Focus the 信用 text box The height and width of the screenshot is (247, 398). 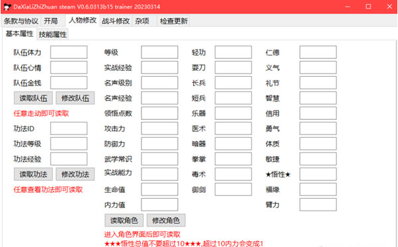point(318,113)
